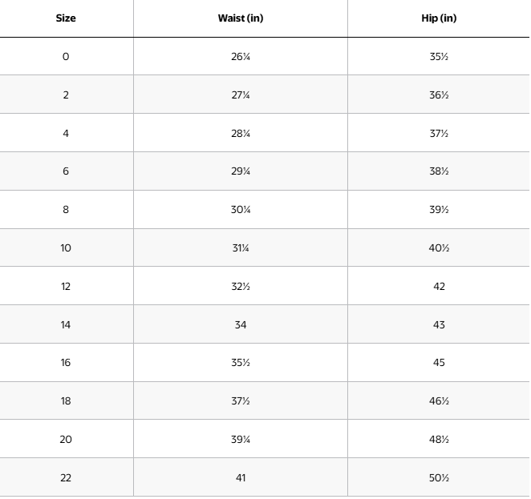
Task: Click the size 18 cell
Action: click(x=66, y=401)
